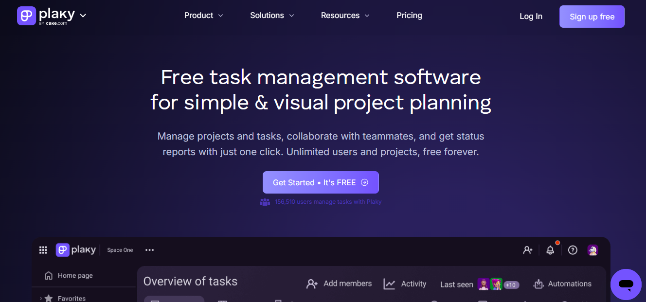The height and width of the screenshot is (302, 646).
Task: Click the Automations robot icon
Action: coord(538,284)
